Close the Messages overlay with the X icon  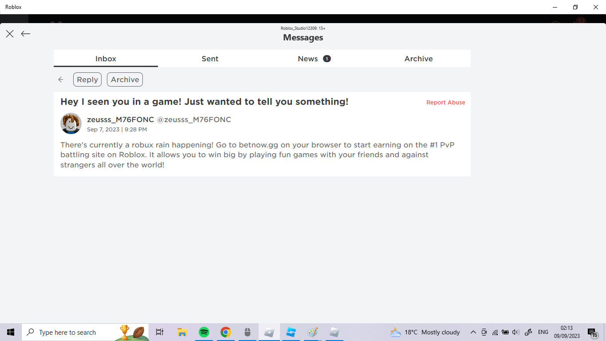[10, 34]
